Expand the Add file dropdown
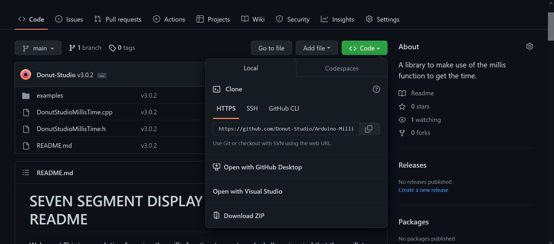 [317, 48]
